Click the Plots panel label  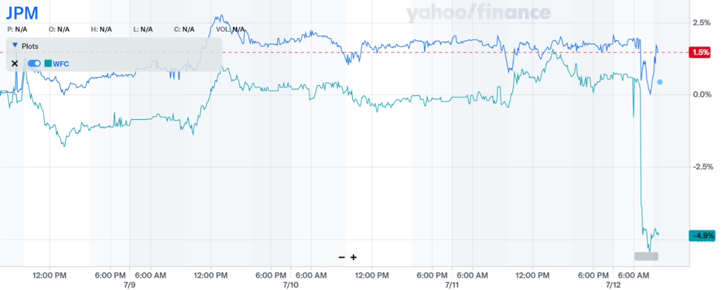(x=30, y=46)
